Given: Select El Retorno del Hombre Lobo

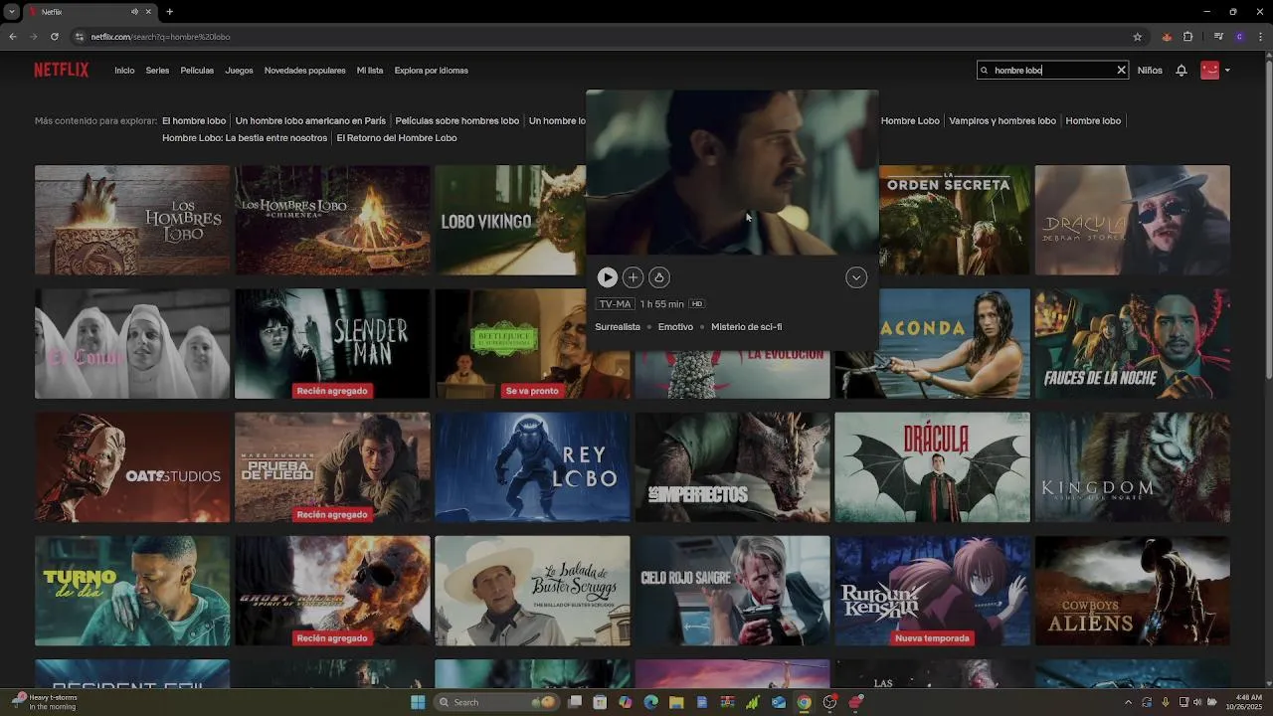Looking at the screenshot, I should pos(397,138).
